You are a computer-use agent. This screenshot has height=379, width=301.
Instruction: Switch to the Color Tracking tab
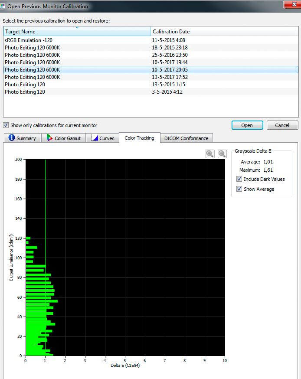[x=140, y=138]
